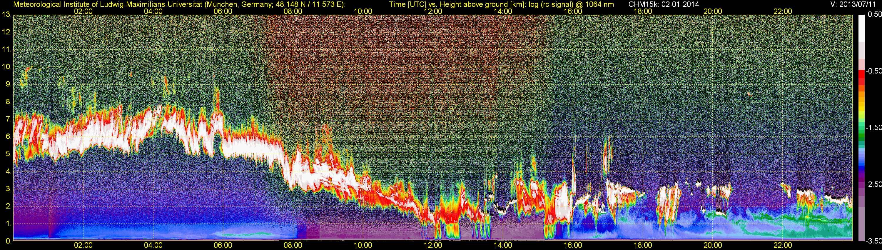Click the 08:00 label on the lower time axis

pyautogui.click(x=293, y=246)
